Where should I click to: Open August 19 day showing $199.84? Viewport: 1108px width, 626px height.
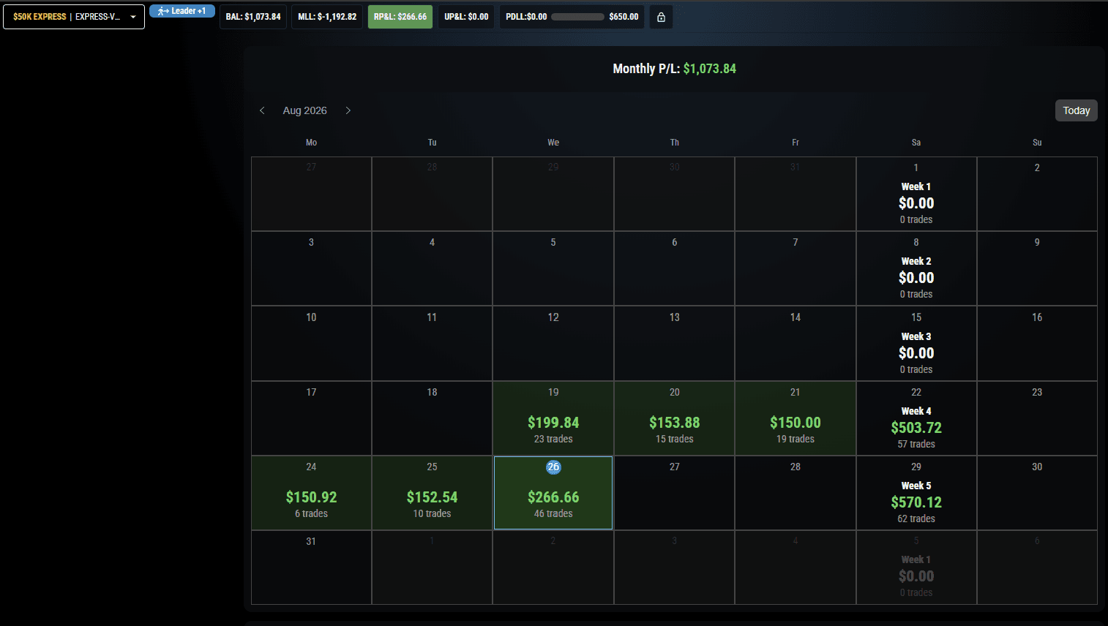pyautogui.click(x=553, y=418)
